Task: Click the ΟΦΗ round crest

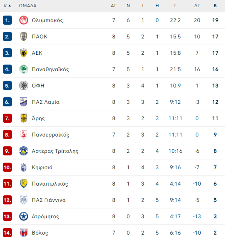Action: click(23, 86)
